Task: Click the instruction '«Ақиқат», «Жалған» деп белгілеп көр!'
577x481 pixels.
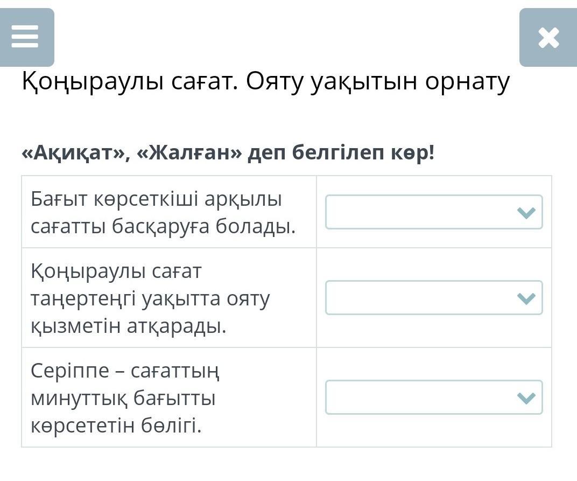Action: (x=228, y=154)
